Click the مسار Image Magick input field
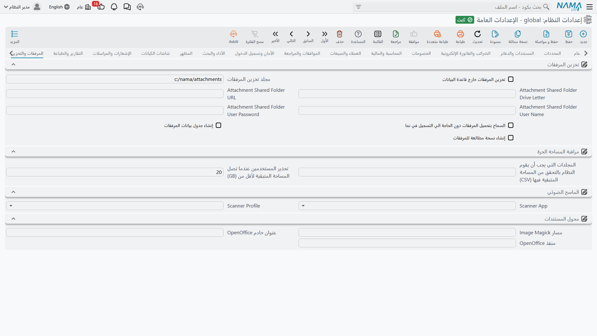The height and width of the screenshot is (336, 597). [x=407, y=232]
